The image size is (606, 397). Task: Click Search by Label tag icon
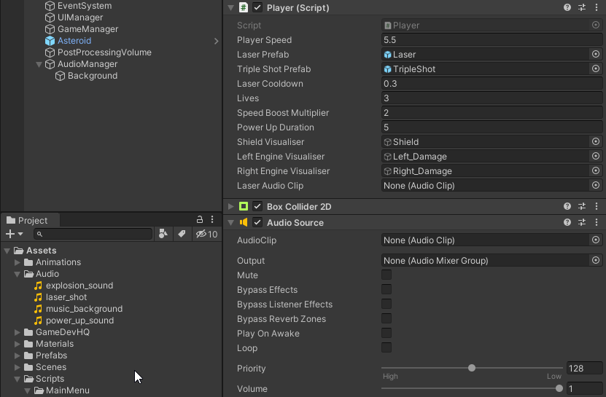click(x=182, y=234)
